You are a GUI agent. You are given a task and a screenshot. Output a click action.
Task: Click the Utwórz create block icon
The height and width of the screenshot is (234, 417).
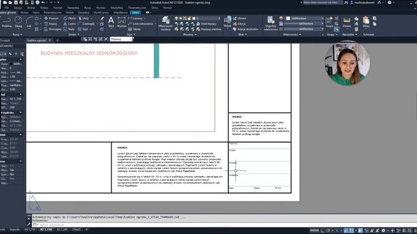pos(240,18)
